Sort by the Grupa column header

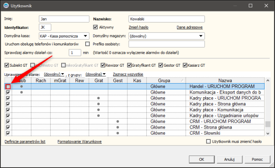point(163,80)
